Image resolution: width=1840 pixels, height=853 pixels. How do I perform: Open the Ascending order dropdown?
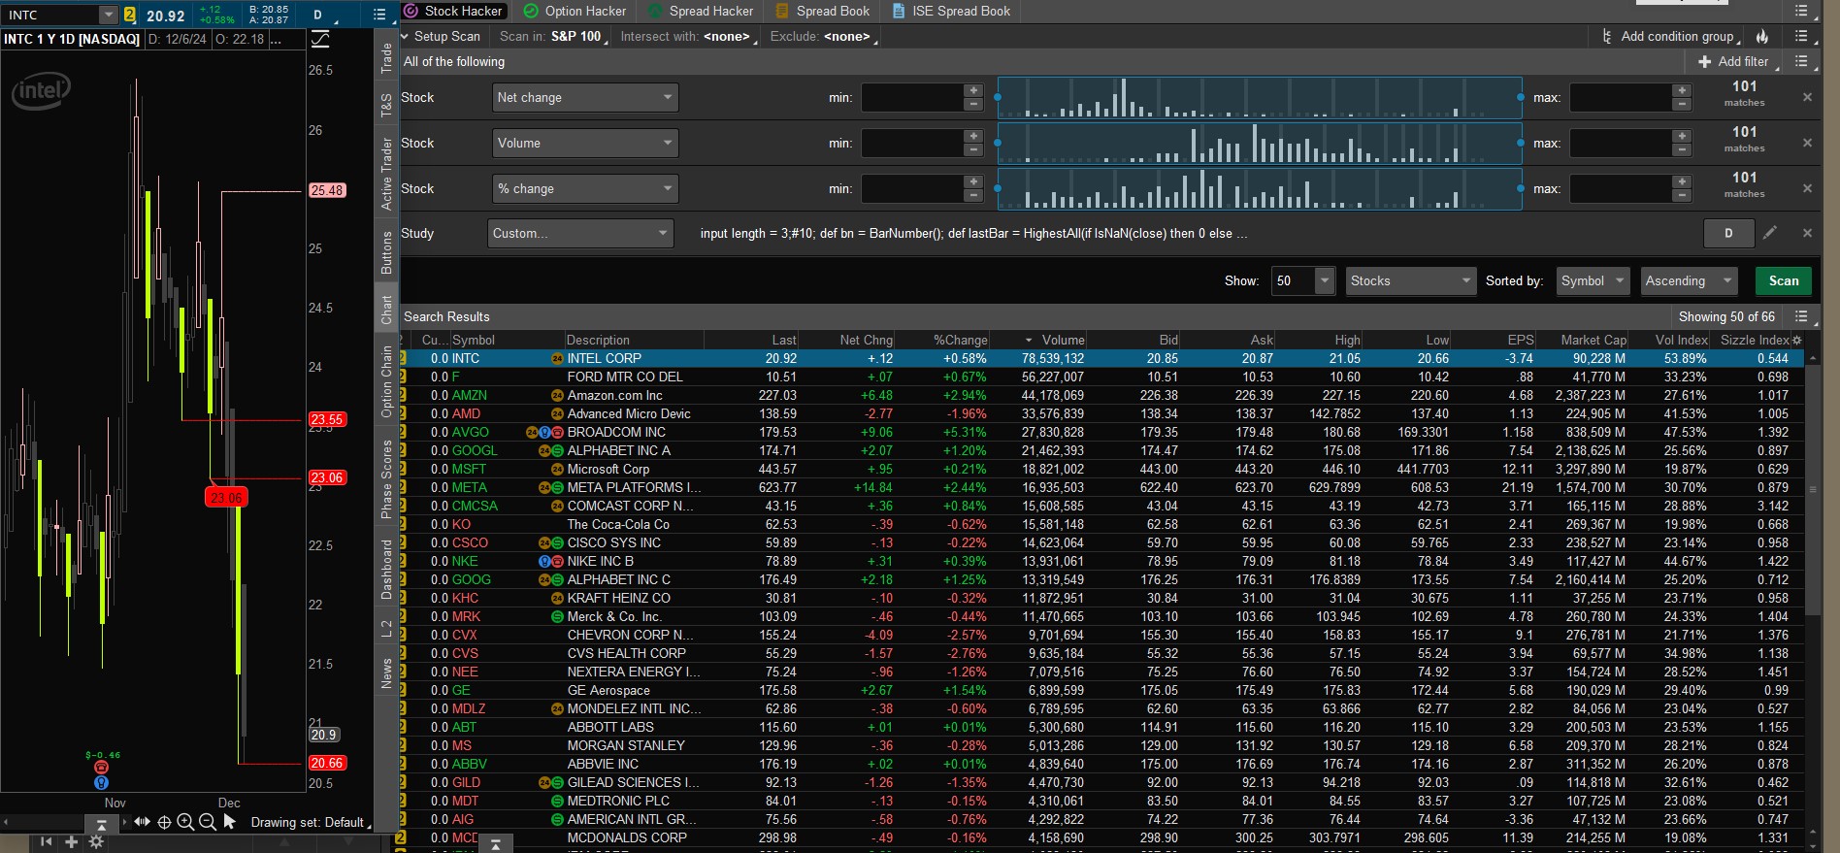1689,280
